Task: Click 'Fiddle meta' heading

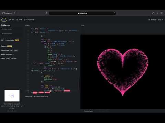Action: (x=6, y=25)
